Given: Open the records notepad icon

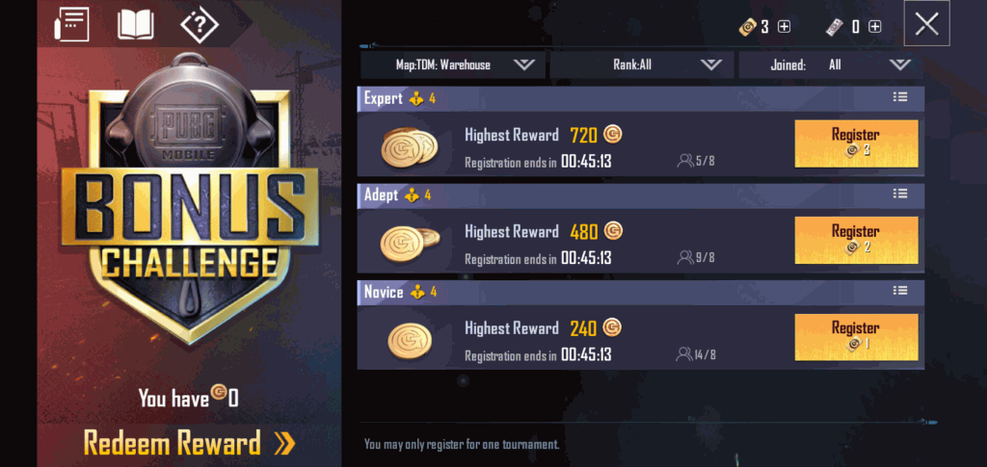Looking at the screenshot, I should (71, 24).
